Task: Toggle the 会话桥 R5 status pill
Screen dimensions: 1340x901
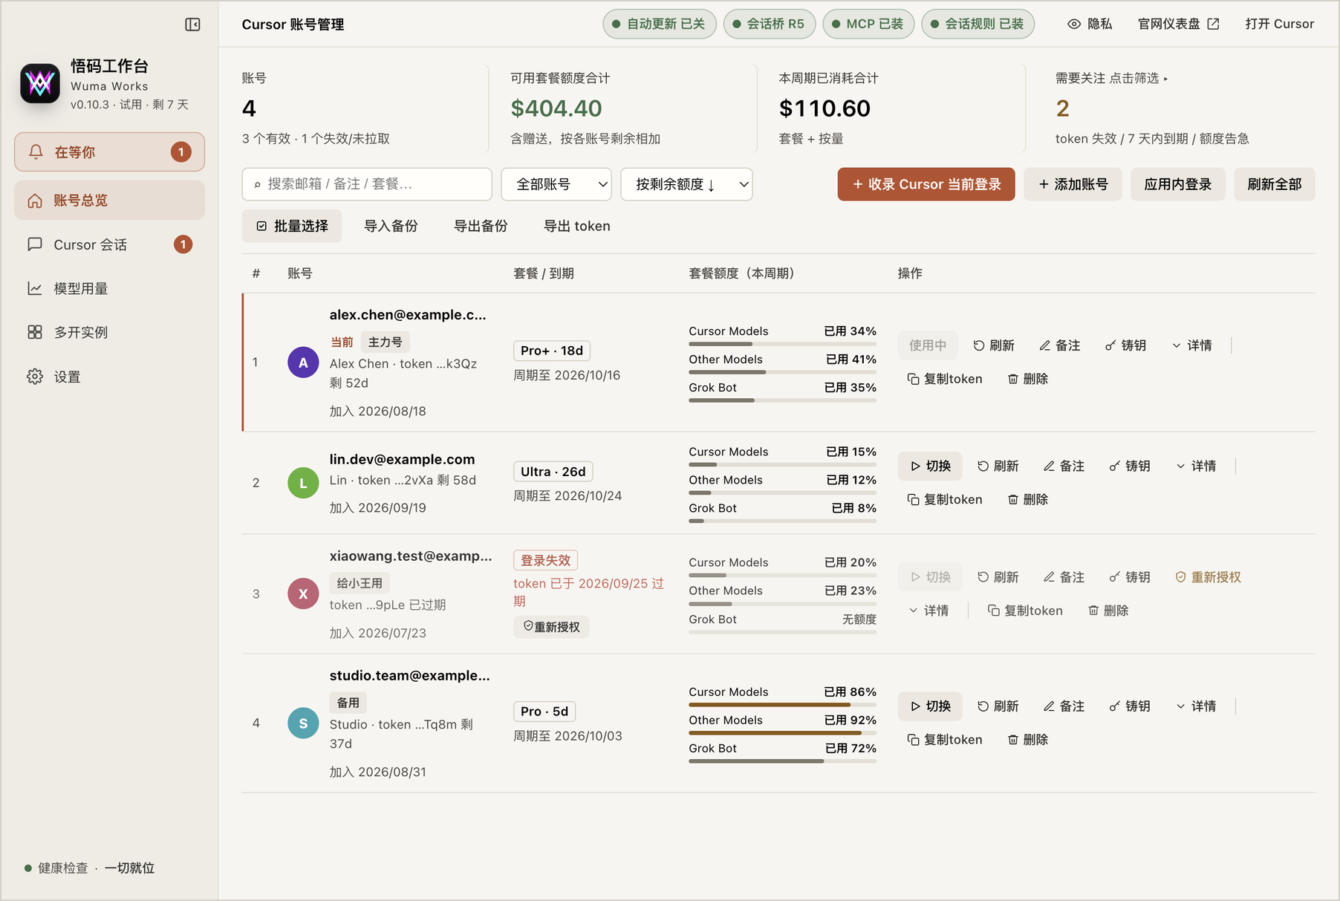Action: click(770, 24)
